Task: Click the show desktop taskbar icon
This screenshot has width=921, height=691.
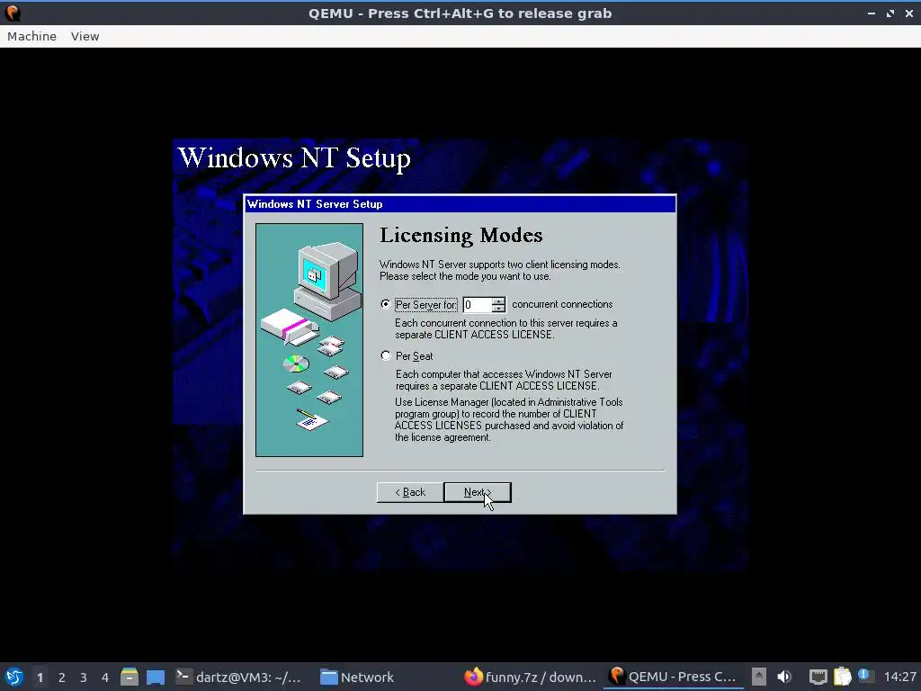Action: tap(156, 677)
